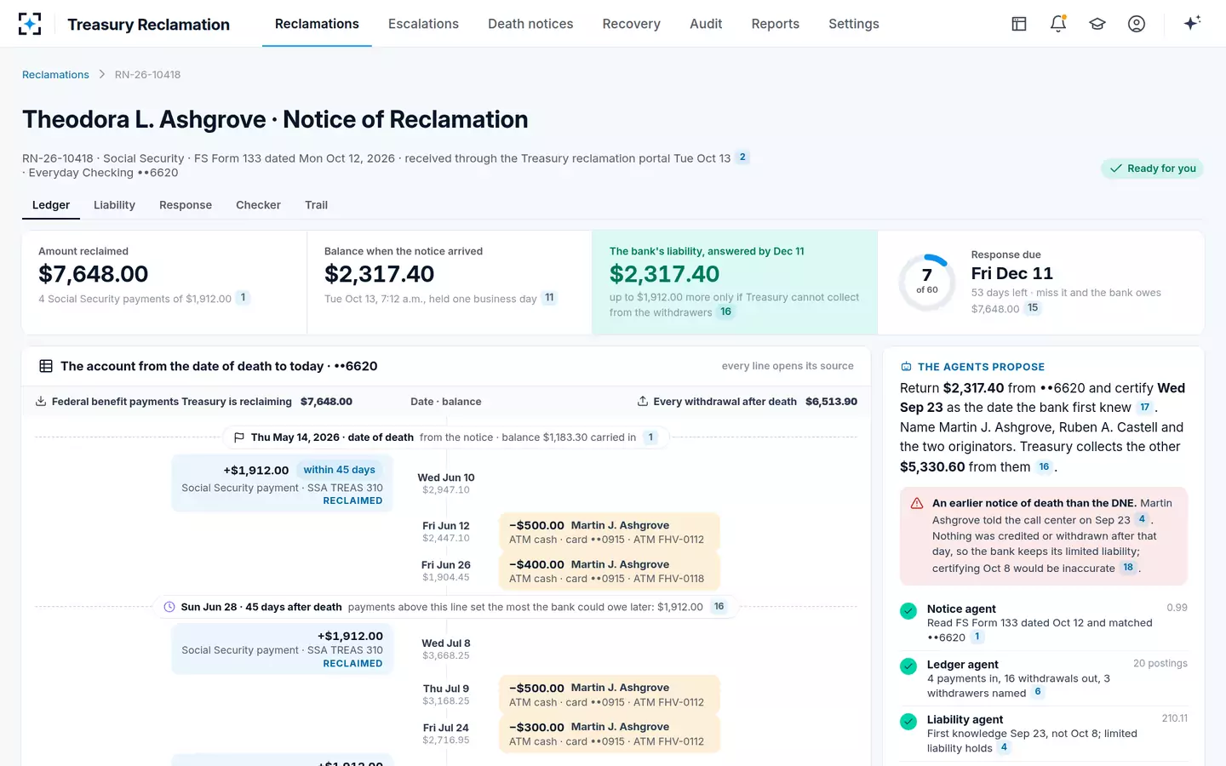The image size is (1226, 766).
Task: Go to Death notices in top navigation
Action: tap(530, 24)
